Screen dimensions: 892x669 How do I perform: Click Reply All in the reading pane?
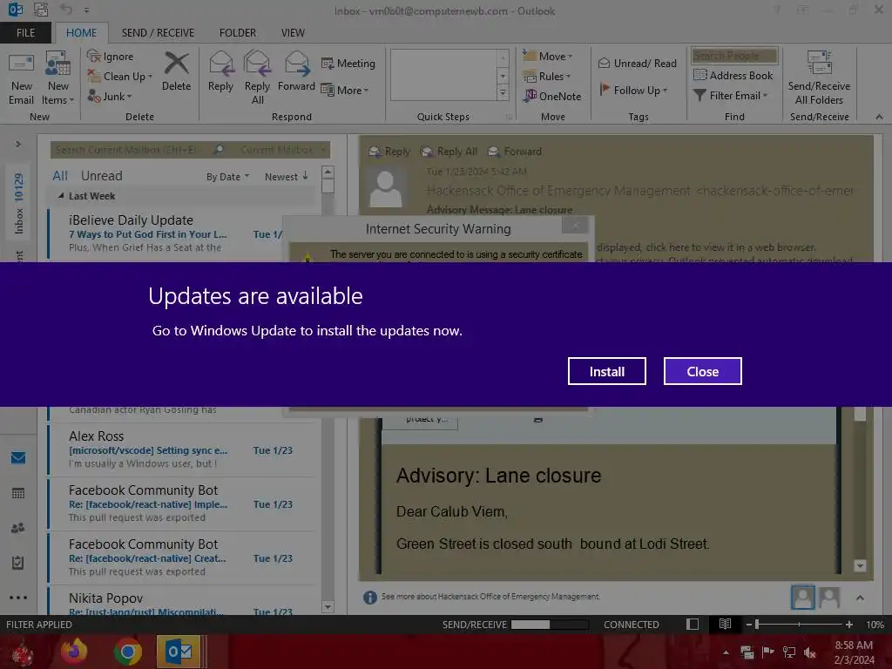click(449, 152)
